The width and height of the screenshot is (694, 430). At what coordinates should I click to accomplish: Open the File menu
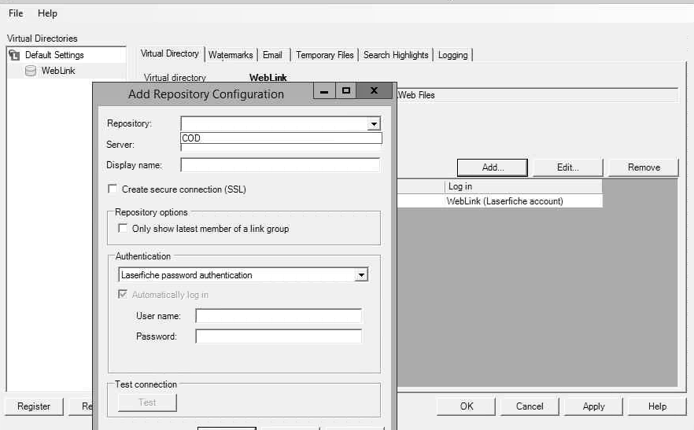[x=16, y=13]
